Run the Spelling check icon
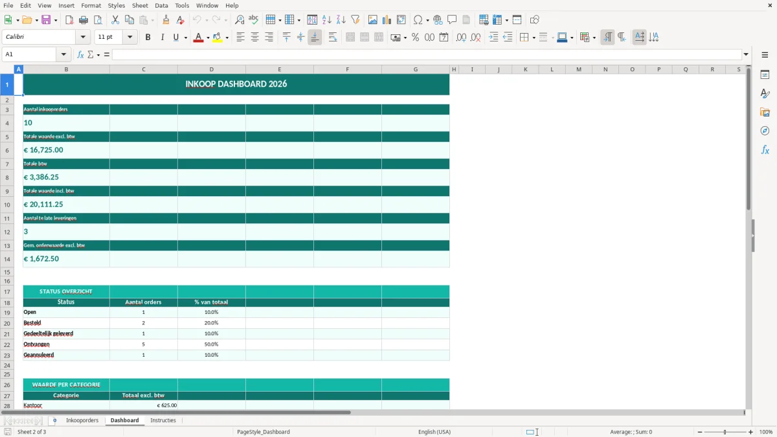The image size is (777, 437). pos(254,20)
